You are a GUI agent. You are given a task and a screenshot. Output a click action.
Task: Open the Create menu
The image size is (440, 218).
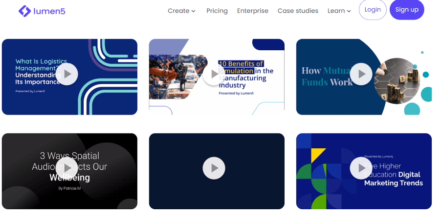178,11
